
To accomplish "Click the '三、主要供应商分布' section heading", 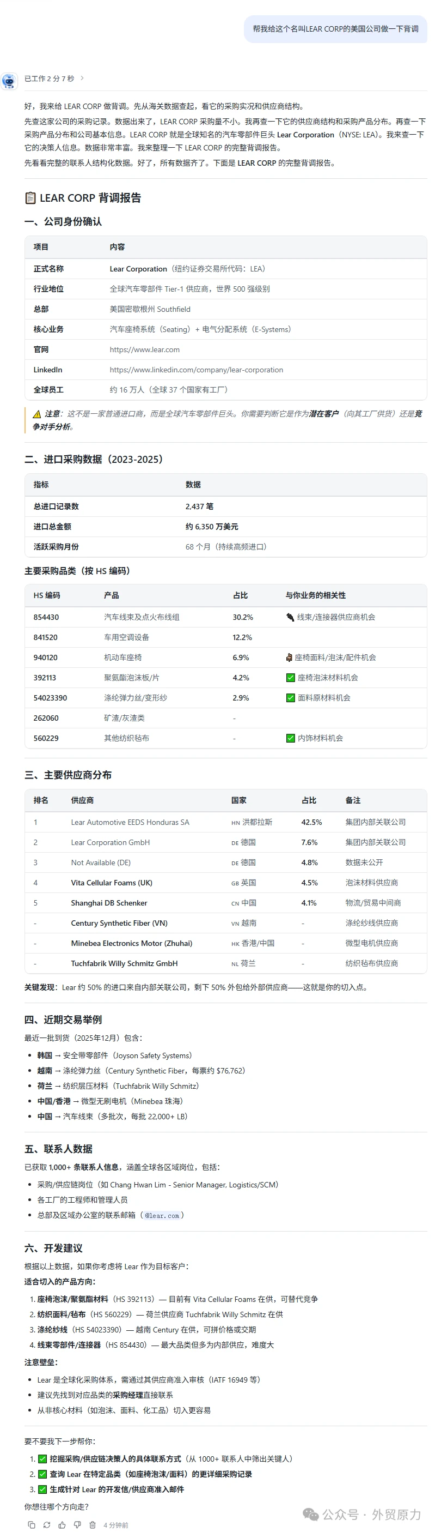I will point(68,775).
